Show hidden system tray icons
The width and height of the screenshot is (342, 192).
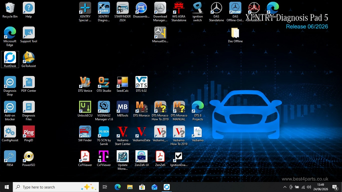pos(285,187)
